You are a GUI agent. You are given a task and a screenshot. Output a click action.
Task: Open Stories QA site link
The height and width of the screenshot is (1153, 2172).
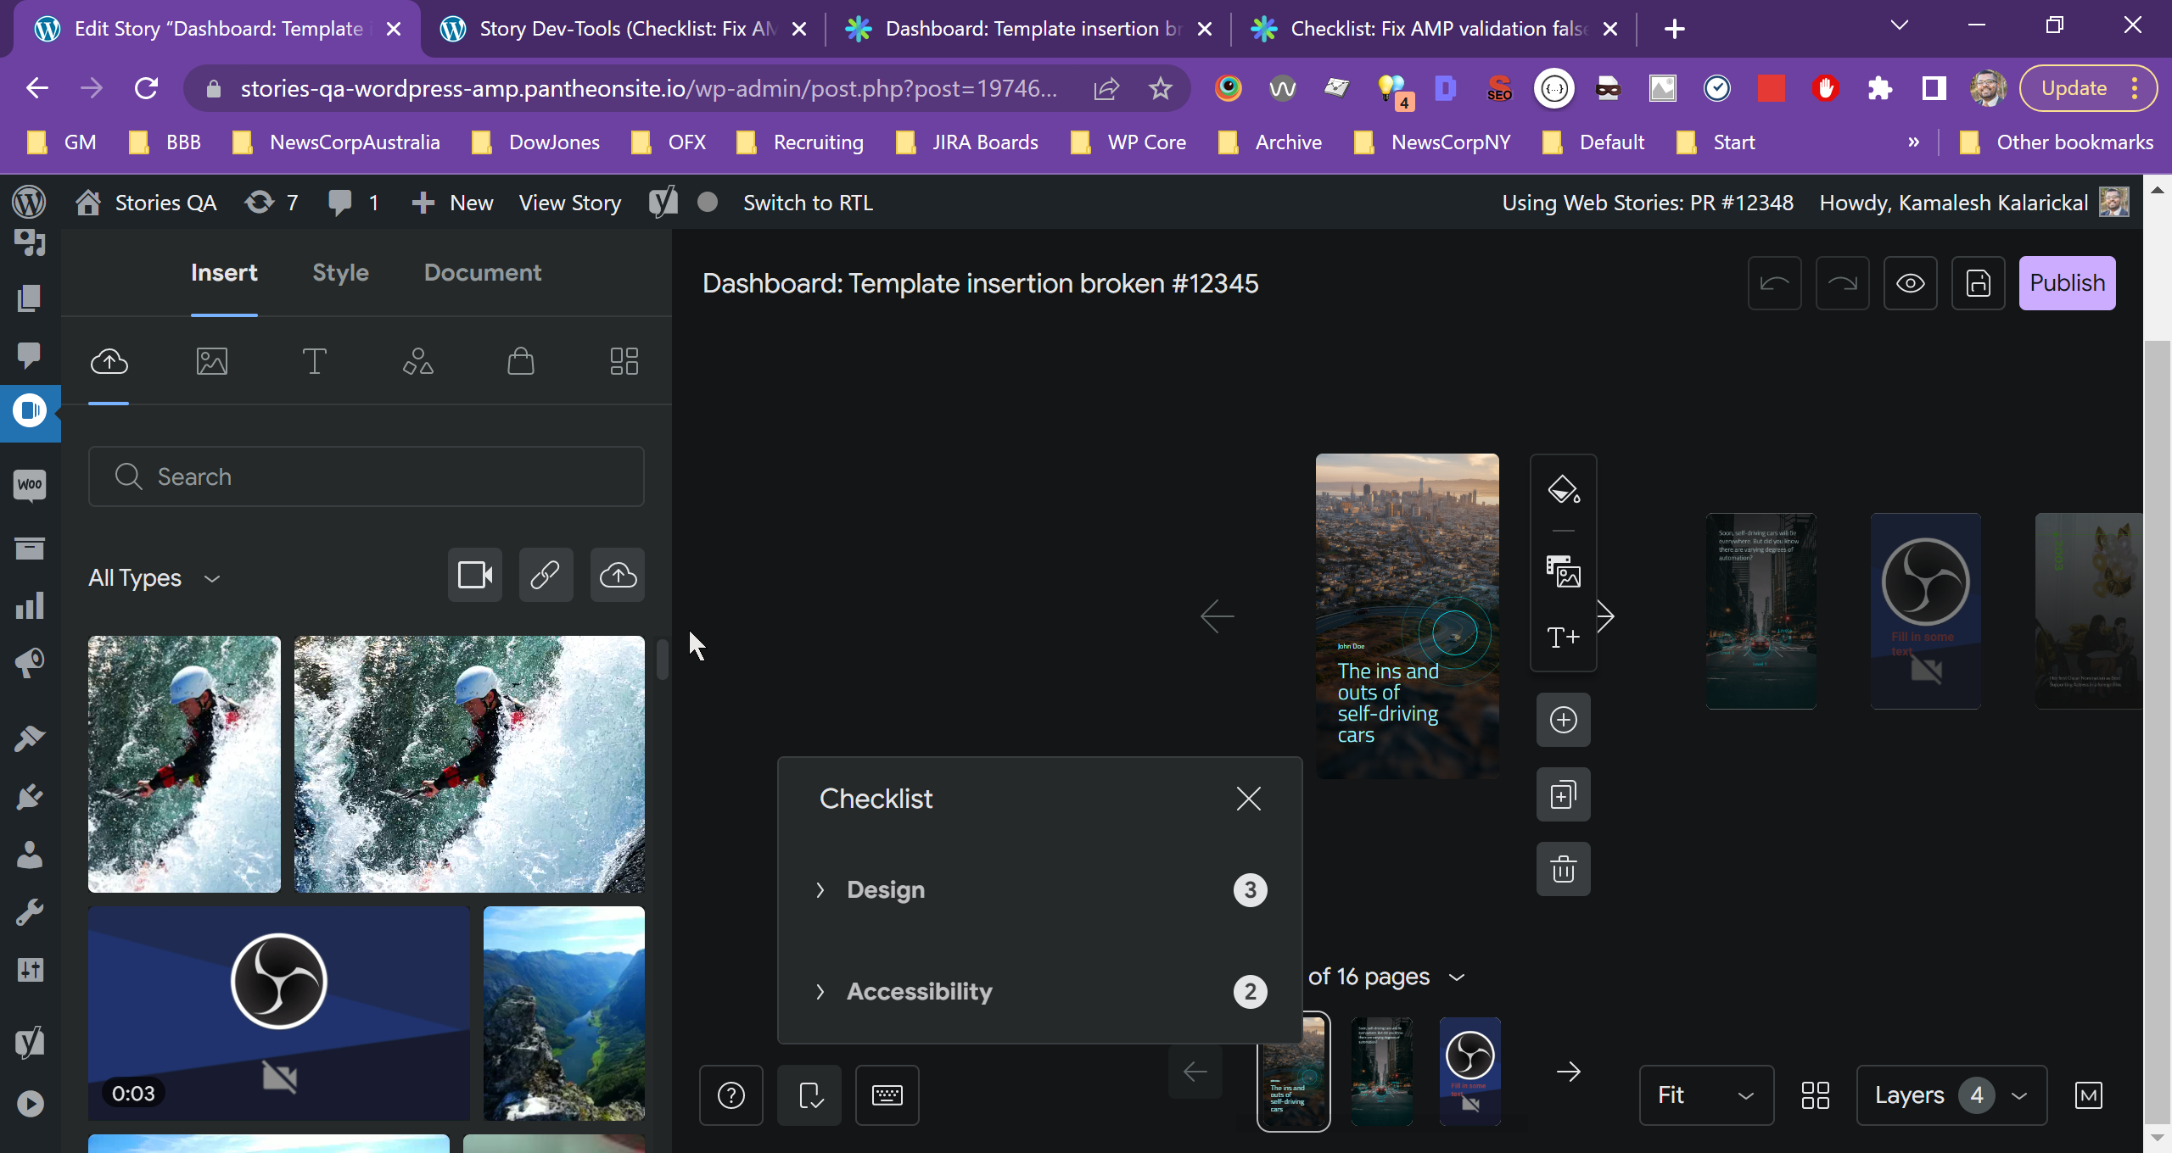146,203
